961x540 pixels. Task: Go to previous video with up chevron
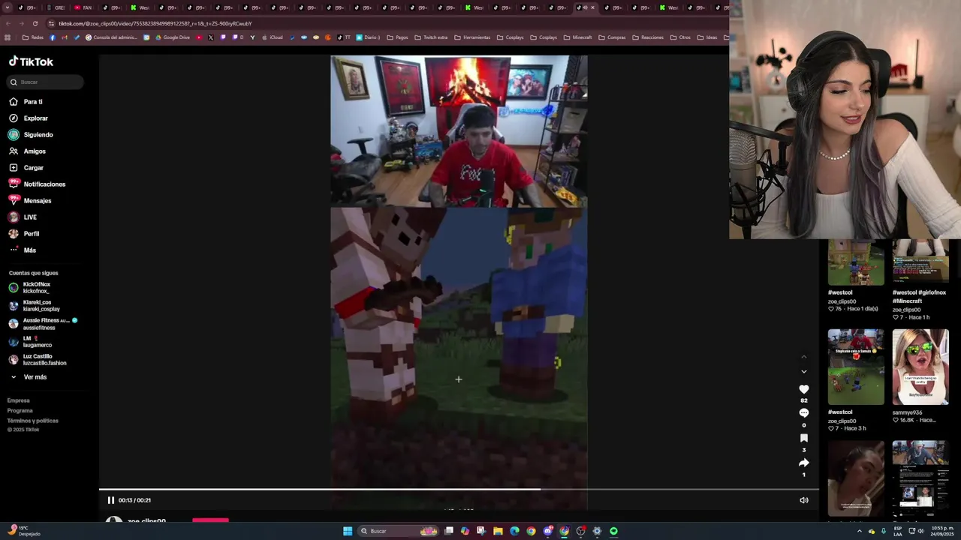[803, 356]
